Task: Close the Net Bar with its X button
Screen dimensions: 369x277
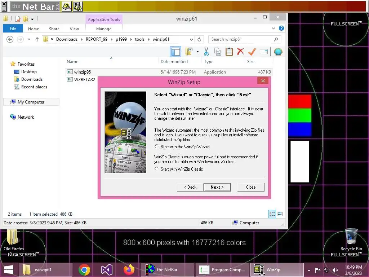Action: click(4, 4)
